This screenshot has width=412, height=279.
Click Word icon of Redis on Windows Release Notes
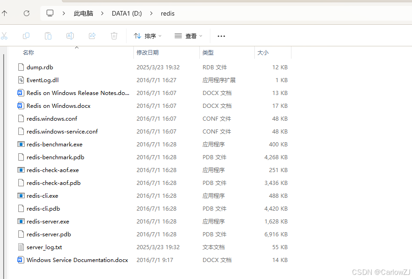[21, 93]
